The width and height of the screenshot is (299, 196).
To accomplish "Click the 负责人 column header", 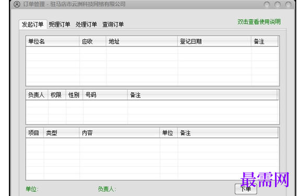I will pyautogui.click(x=37, y=95).
